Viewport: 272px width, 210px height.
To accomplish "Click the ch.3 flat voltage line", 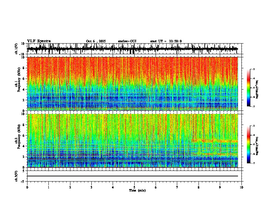I will click(x=132, y=176).
